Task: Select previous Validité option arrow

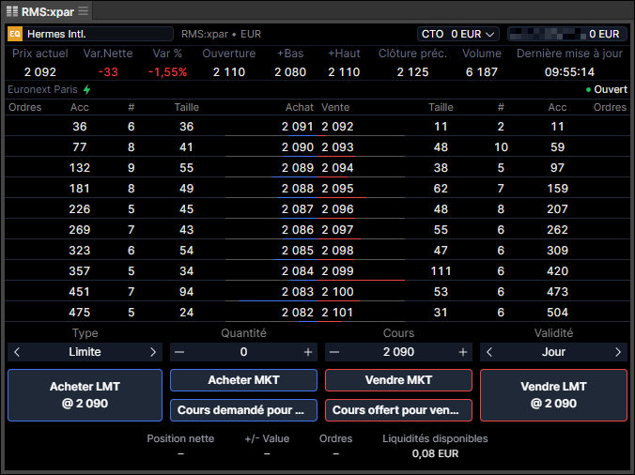Action: (489, 352)
